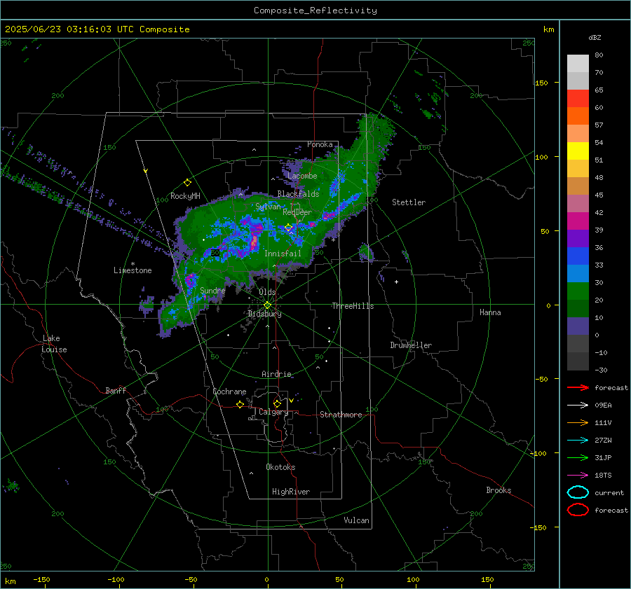Click the bright green swatch in dBZ legend

(578, 291)
